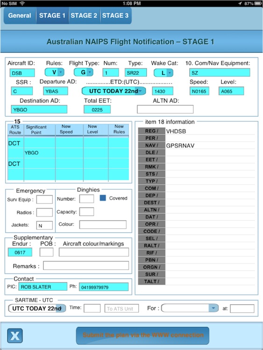Image resolution: width=263 pixels, height=350 pixels.
Task: Switch to the General tab
Action: point(20,15)
